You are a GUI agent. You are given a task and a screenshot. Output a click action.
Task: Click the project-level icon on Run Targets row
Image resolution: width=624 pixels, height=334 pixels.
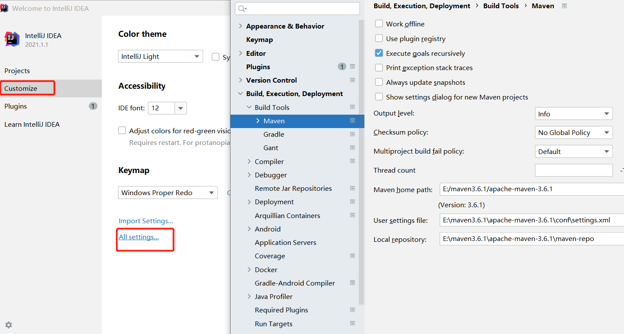pos(353,324)
